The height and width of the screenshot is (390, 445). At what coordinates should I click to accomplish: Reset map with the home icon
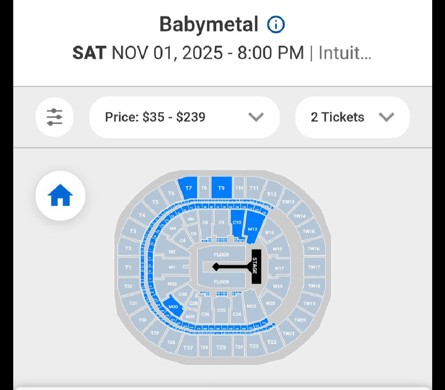60,195
